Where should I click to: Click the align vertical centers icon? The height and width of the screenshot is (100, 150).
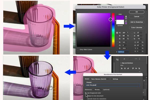coord(136,68)
